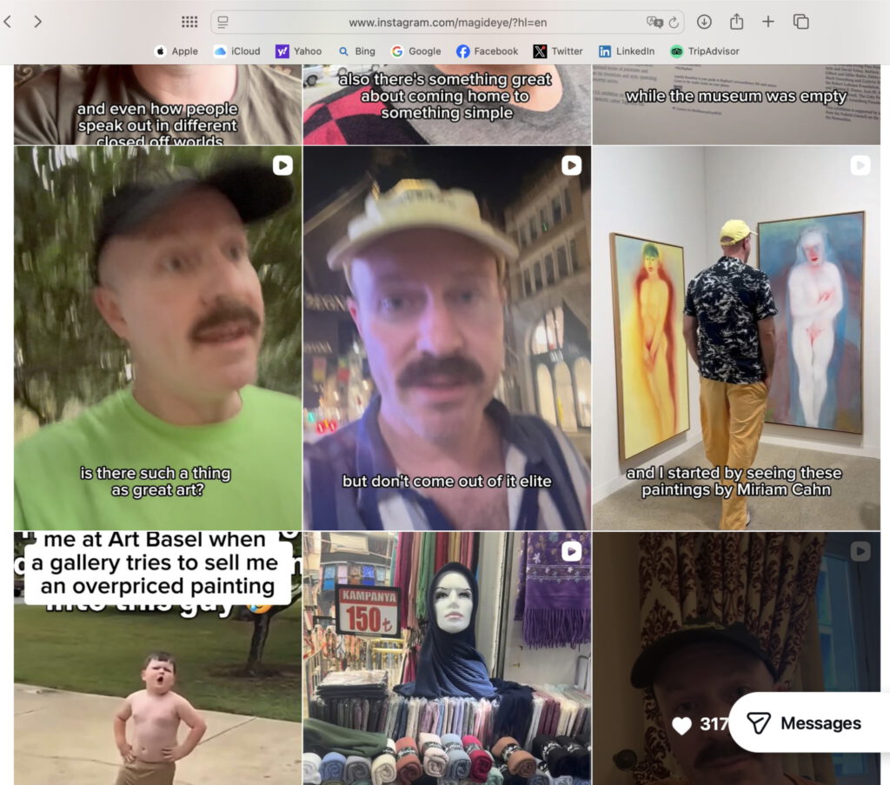Click the instagram.com/magideye address field
The height and width of the screenshot is (785, 890).
tap(448, 22)
